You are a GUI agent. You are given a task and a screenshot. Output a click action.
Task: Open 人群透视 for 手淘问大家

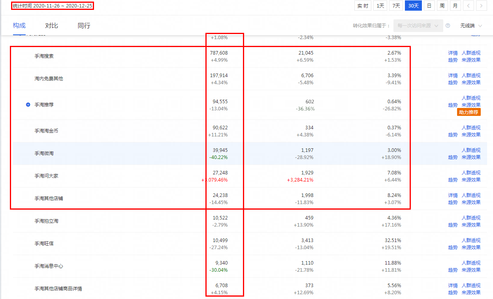tap(471, 173)
